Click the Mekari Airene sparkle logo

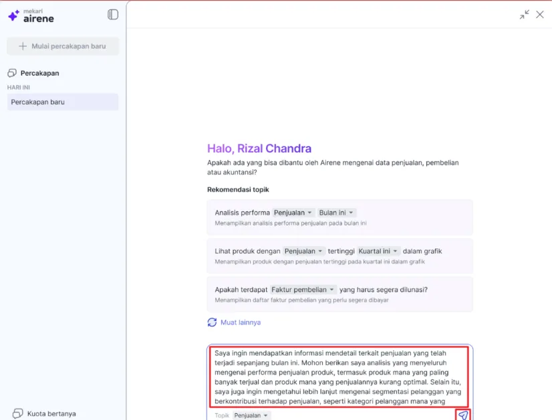pyautogui.click(x=14, y=15)
